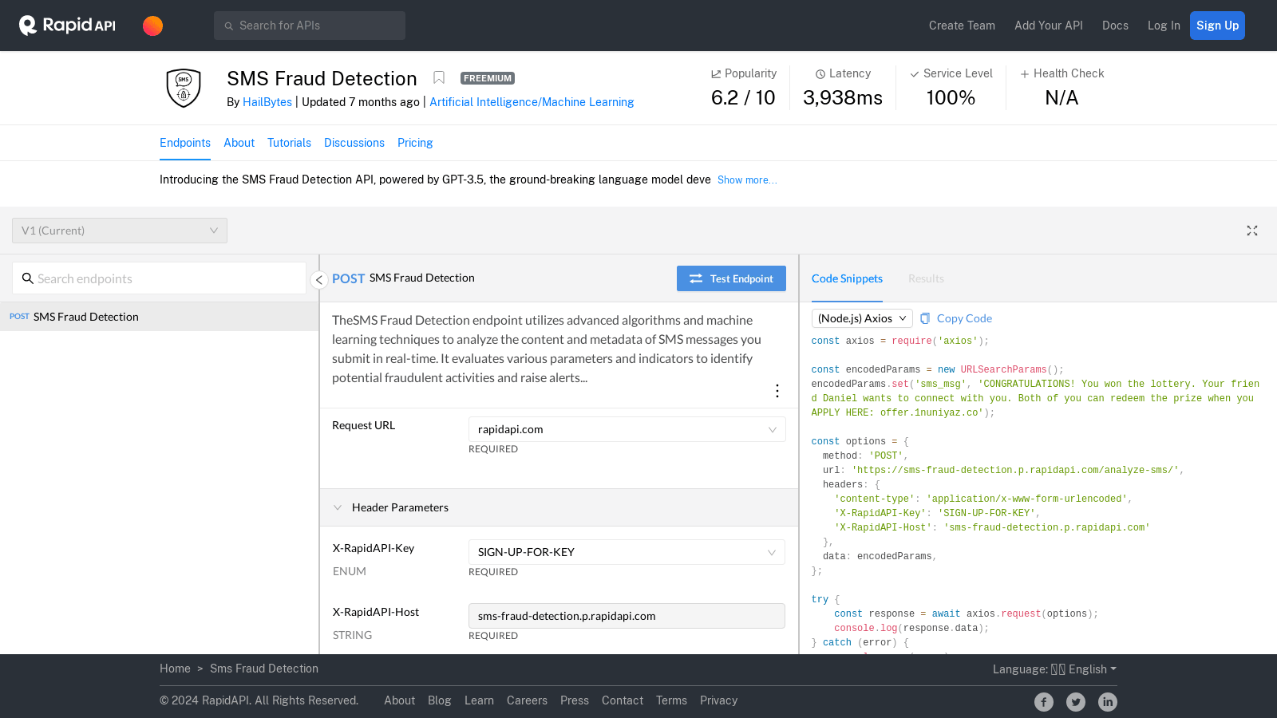Image resolution: width=1277 pixels, height=718 pixels.
Task: Open the footer Learn link
Action: point(479,700)
